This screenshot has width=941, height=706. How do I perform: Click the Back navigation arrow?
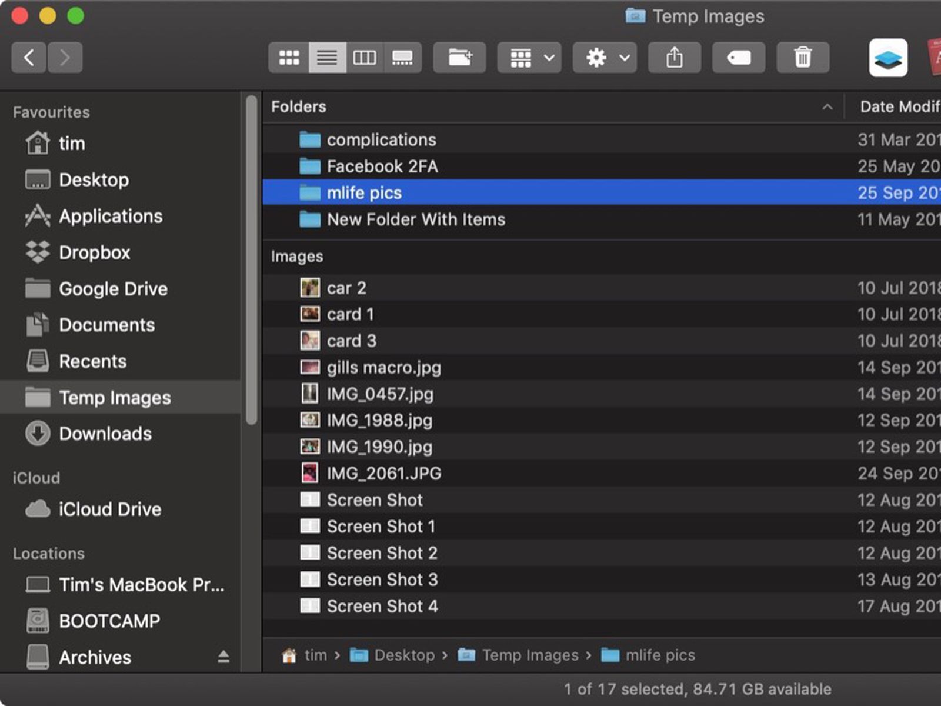28,58
